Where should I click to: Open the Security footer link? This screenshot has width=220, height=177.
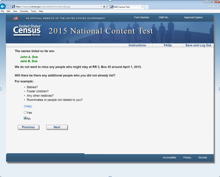click(203, 157)
